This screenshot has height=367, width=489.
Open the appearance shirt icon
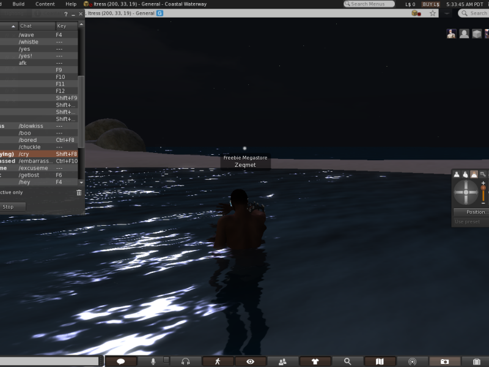(x=315, y=361)
